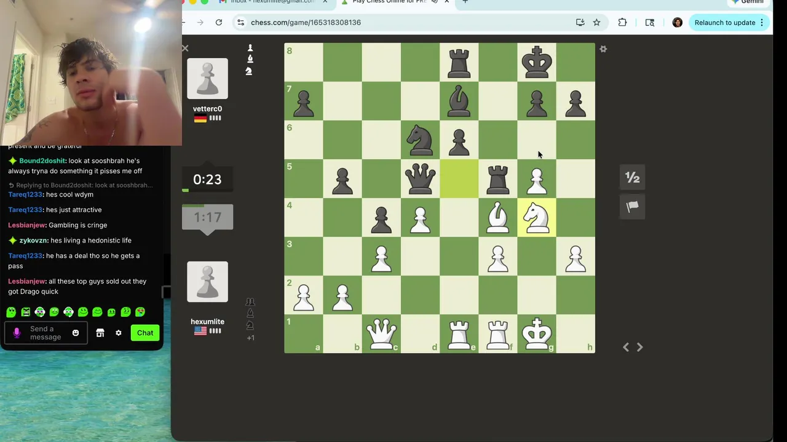View site information icon in address bar

click(240, 22)
